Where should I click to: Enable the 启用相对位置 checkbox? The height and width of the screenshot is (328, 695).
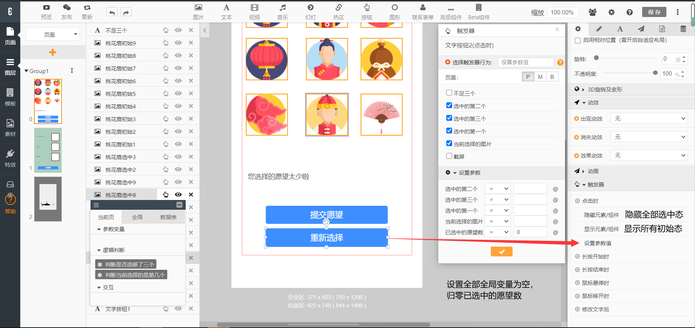coord(578,41)
